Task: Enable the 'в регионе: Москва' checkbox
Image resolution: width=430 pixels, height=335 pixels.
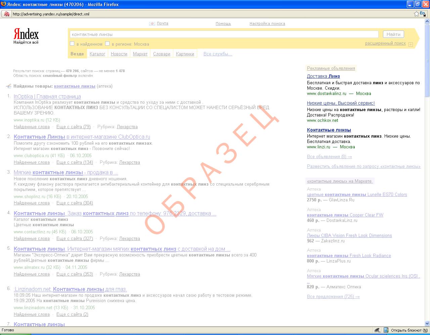Action: [x=107, y=44]
